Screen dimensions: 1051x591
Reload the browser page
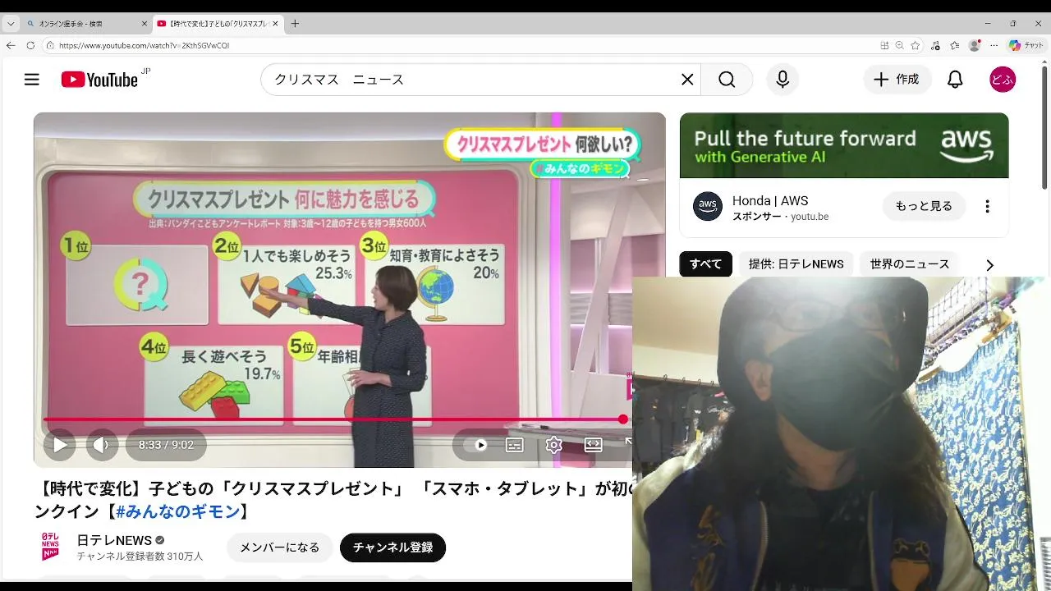30,45
